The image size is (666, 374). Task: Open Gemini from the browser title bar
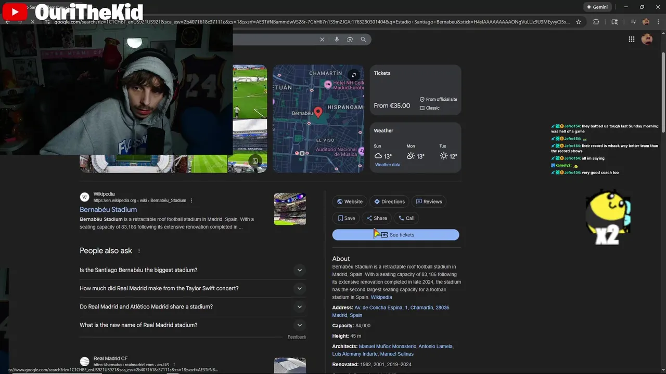click(x=597, y=7)
